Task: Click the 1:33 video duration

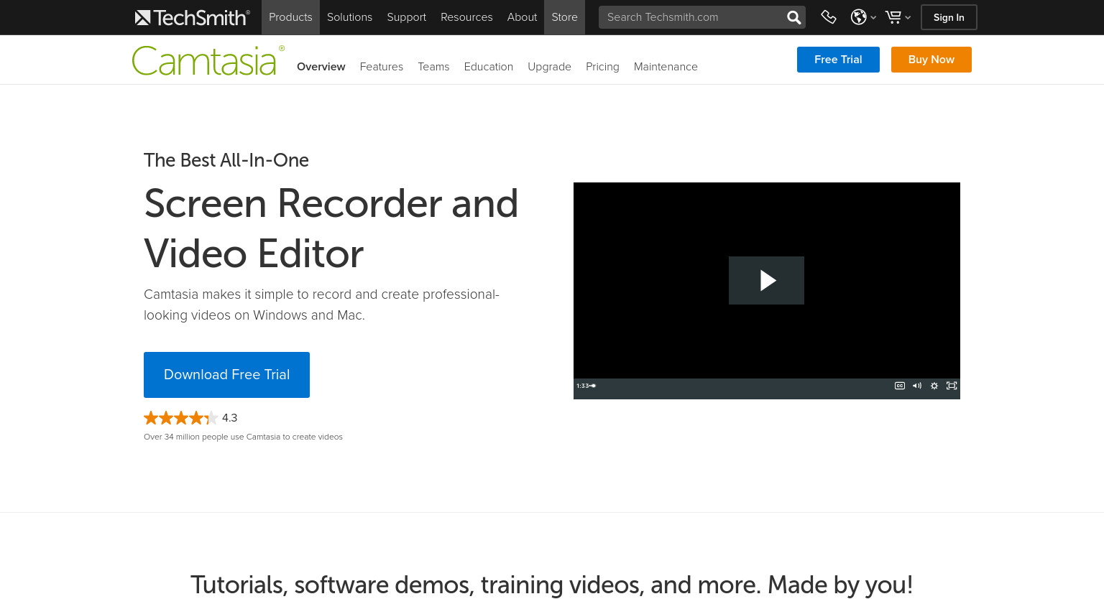Action: pyautogui.click(x=582, y=386)
